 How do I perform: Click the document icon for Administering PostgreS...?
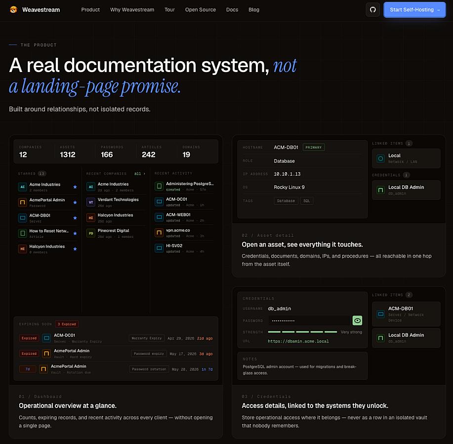click(x=159, y=186)
